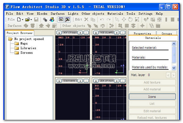
Task: Open the Materials menu
Action: click(x=115, y=14)
